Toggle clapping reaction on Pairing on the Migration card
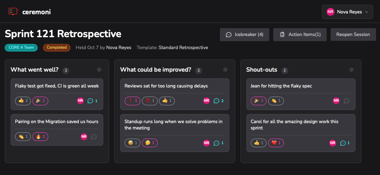The width and height of the screenshot is (380, 175). click(23, 137)
